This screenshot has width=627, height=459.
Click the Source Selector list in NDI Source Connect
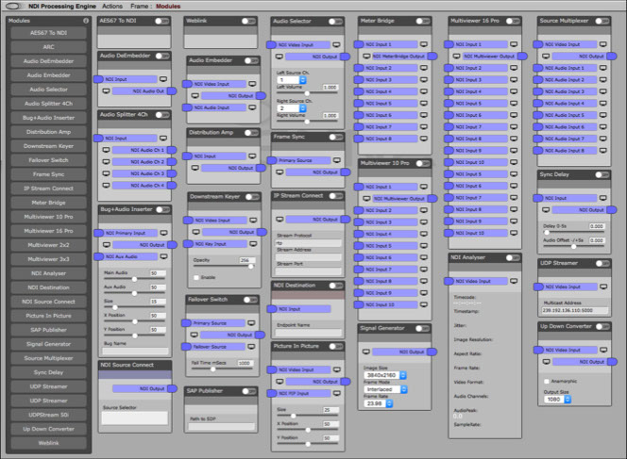[x=135, y=418]
